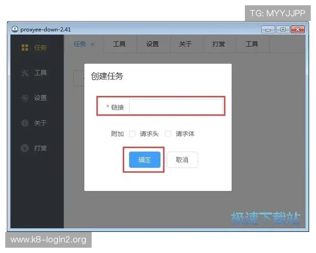Maximize the proxyee-down window
316x253 pixels.
(x=283, y=30)
